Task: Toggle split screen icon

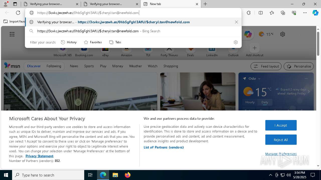Action: [x=261, y=13]
